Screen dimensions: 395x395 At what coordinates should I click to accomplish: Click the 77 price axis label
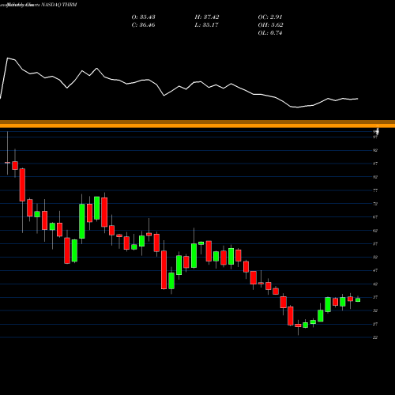pos(375,190)
